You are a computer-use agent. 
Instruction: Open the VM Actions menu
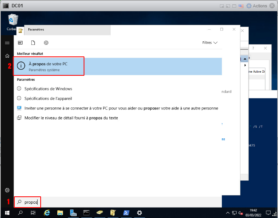tap(256, 6)
